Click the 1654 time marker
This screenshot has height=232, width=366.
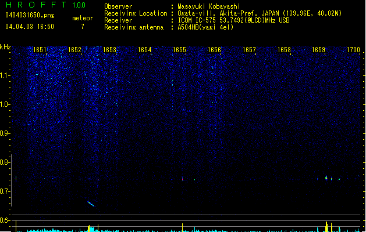pos(144,49)
